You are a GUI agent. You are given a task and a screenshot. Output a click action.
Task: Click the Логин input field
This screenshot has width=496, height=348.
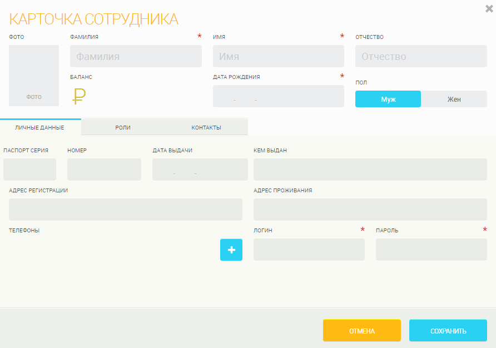[x=309, y=250]
